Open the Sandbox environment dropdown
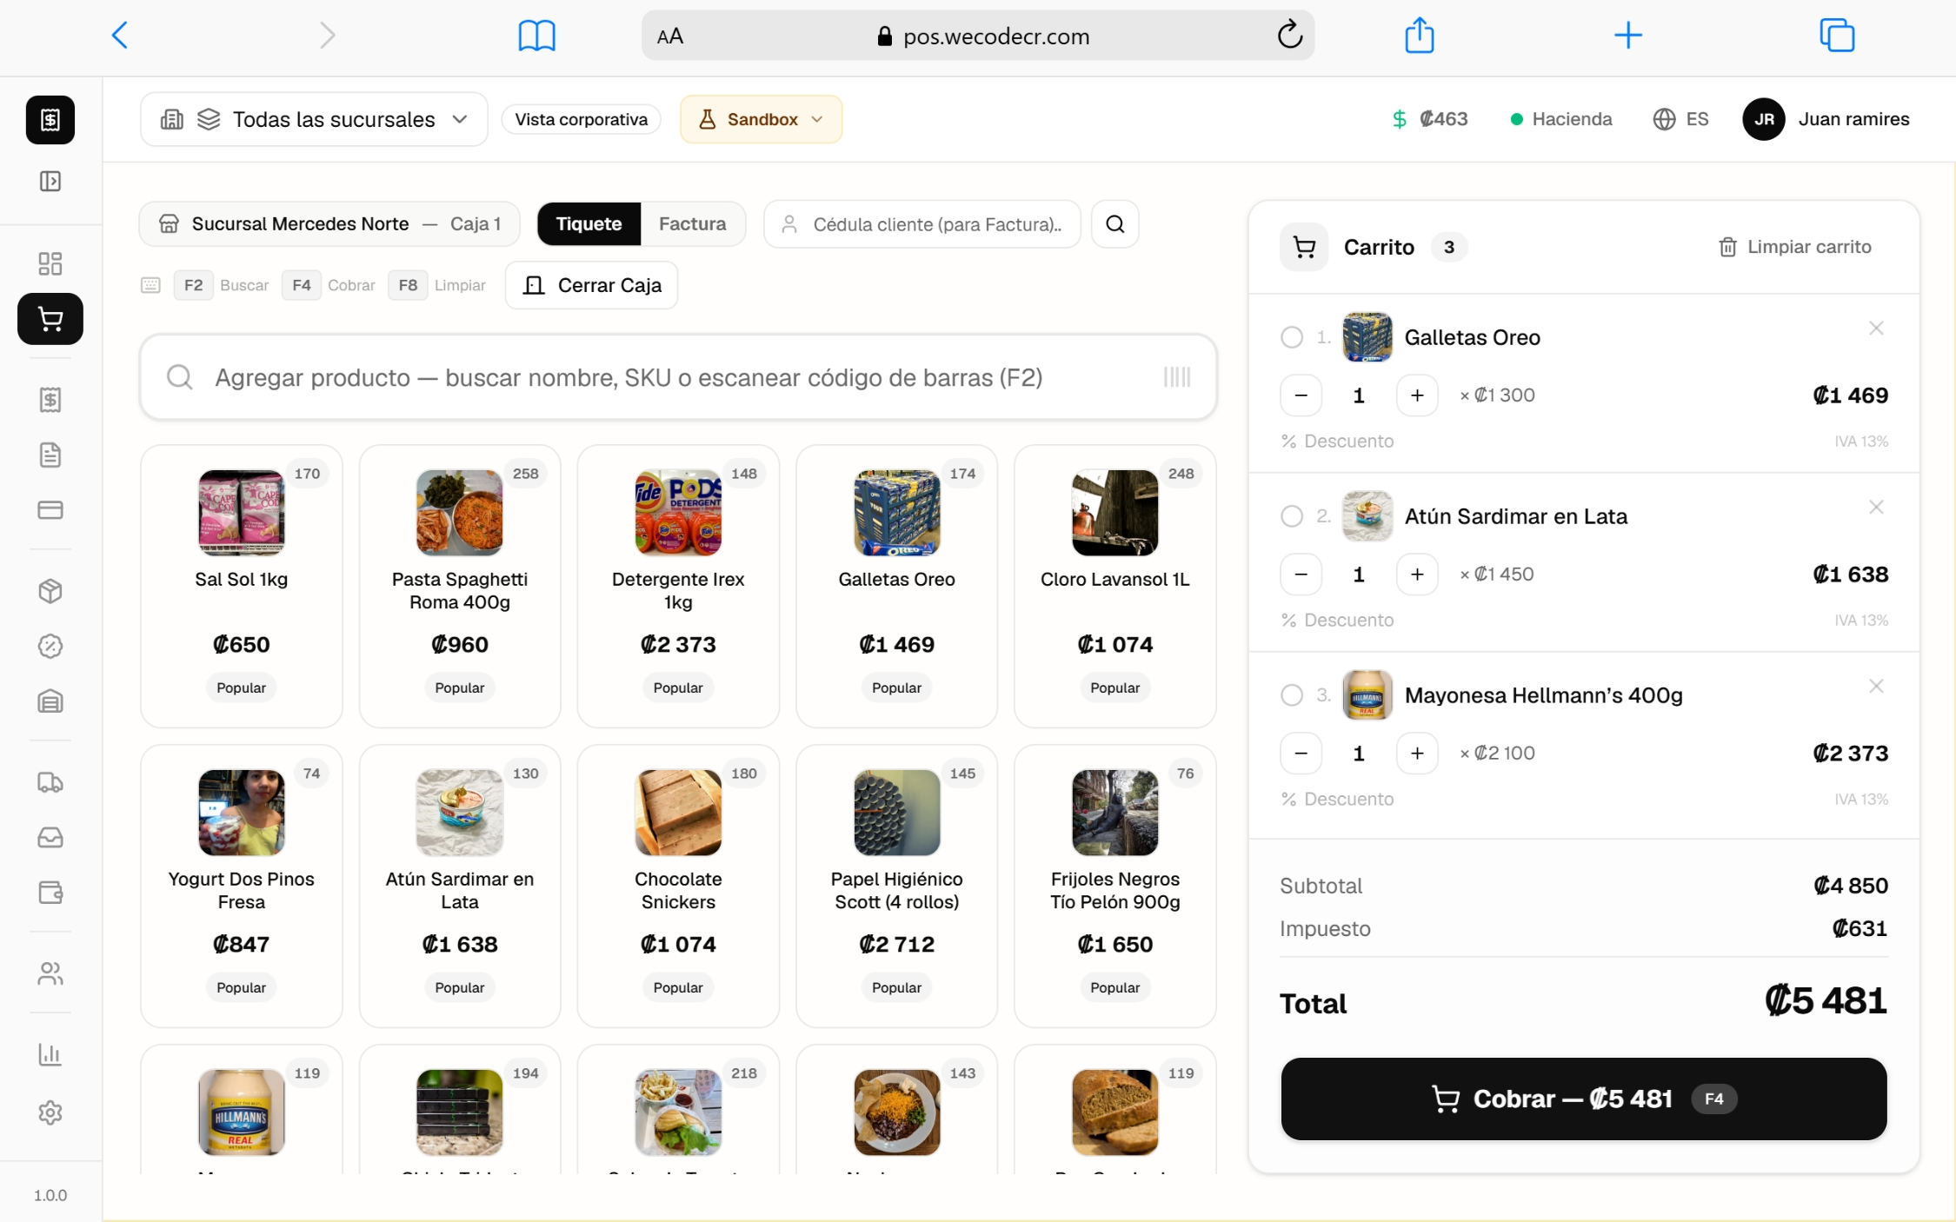The height and width of the screenshot is (1222, 1956). 761,119
